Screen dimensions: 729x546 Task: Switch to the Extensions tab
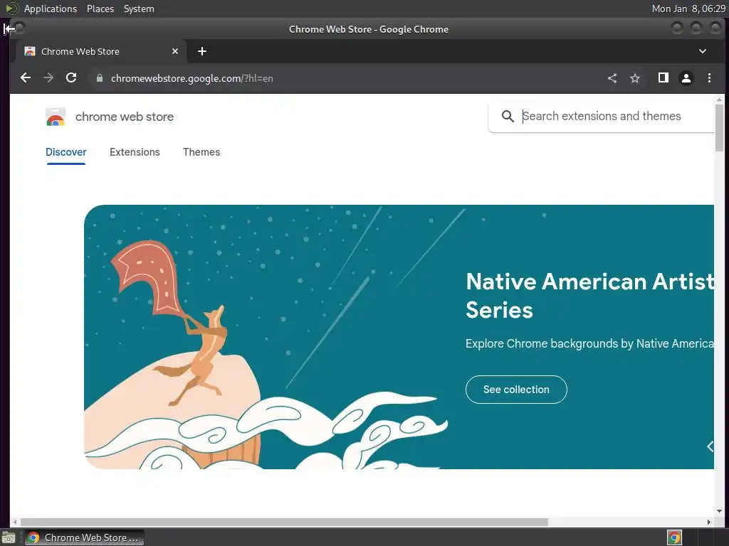point(135,152)
